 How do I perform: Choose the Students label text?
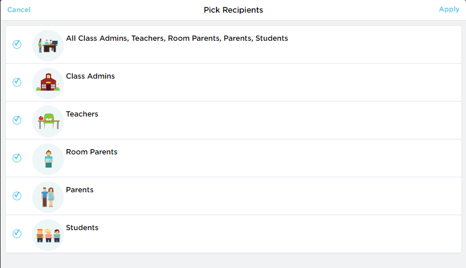click(82, 228)
